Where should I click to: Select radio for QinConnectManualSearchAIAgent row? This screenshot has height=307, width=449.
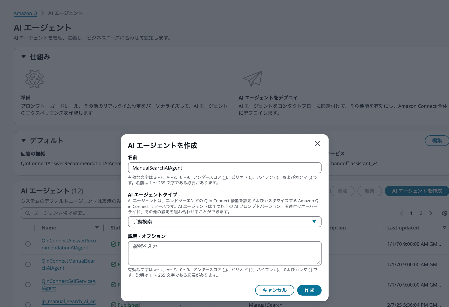click(x=28, y=264)
